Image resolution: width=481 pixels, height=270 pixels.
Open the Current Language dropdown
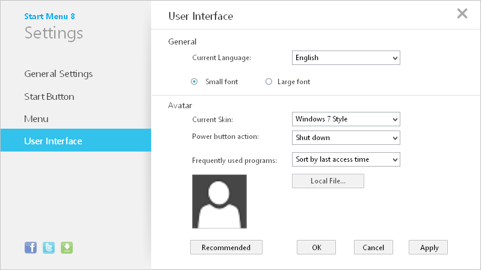tap(346, 58)
